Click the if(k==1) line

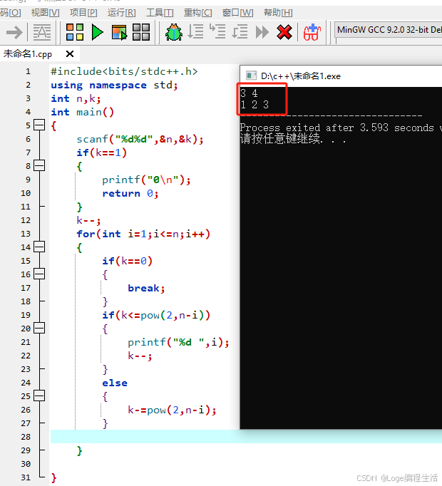tap(102, 152)
